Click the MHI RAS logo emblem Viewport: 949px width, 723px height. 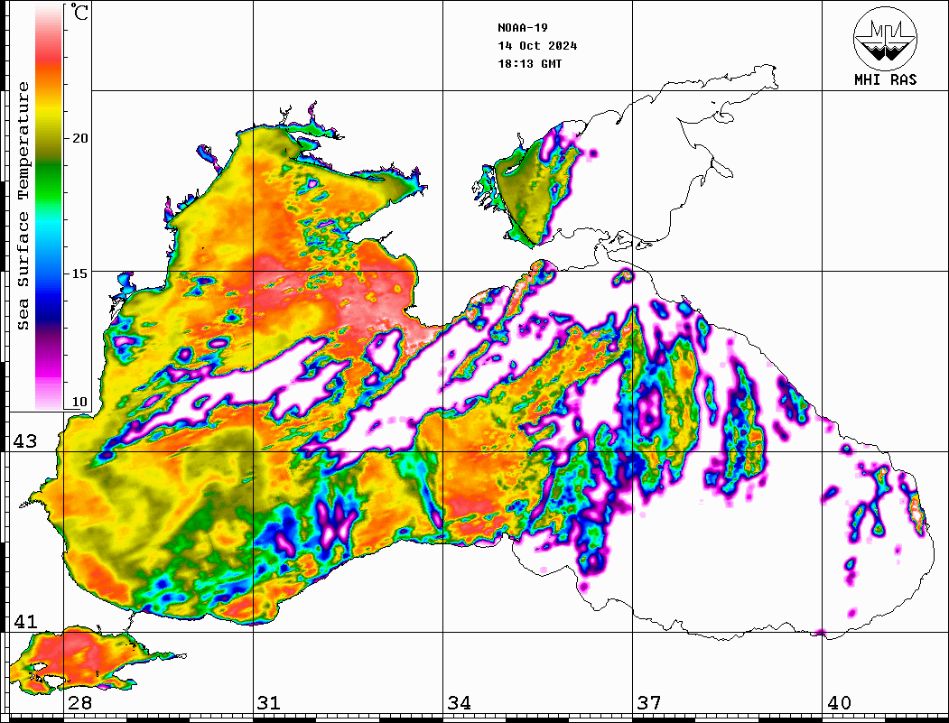click(x=885, y=38)
